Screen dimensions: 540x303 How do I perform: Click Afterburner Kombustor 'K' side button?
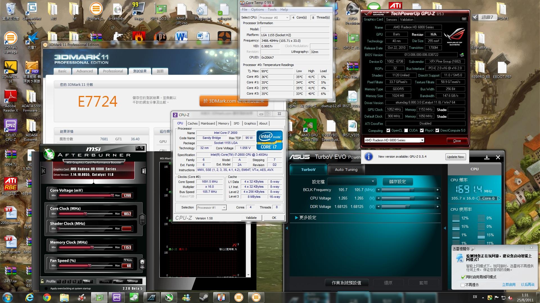pyautogui.click(x=44, y=171)
